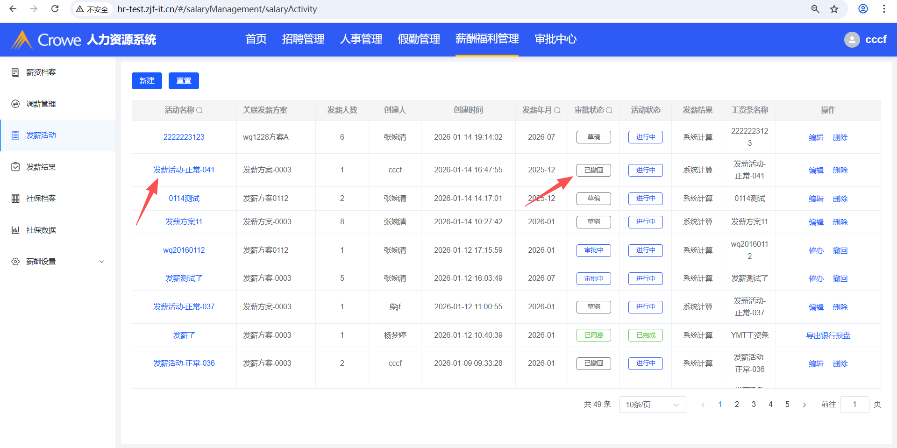897x448 pixels.
Task: Click search icon beside 活动名称 column header
Action: 199,110
